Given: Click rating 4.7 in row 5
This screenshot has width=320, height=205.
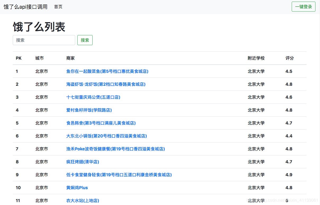Looking at the screenshot, I should (x=289, y=123).
